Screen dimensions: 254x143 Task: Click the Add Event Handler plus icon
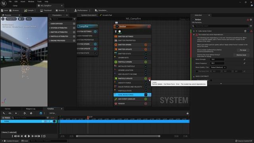(146, 99)
